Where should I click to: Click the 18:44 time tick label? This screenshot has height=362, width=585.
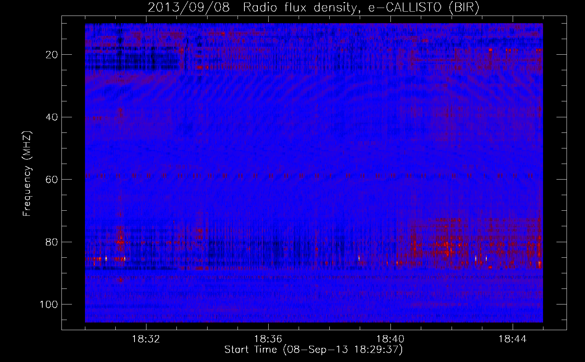[513, 339]
